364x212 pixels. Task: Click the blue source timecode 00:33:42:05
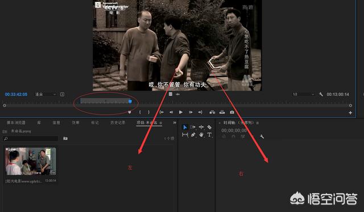[x=16, y=94]
